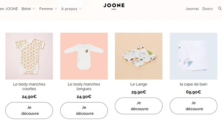Expand the Bébé menu chevron
The height and width of the screenshot is (121, 222).
click(x=34, y=9)
